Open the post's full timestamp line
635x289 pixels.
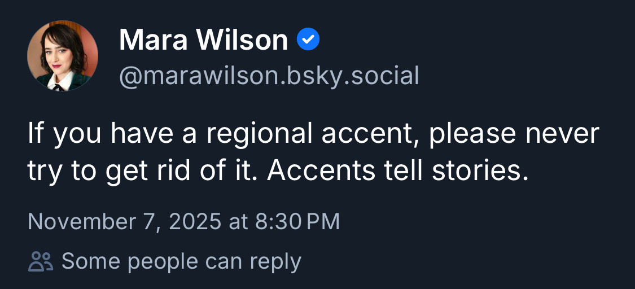(x=183, y=221)
